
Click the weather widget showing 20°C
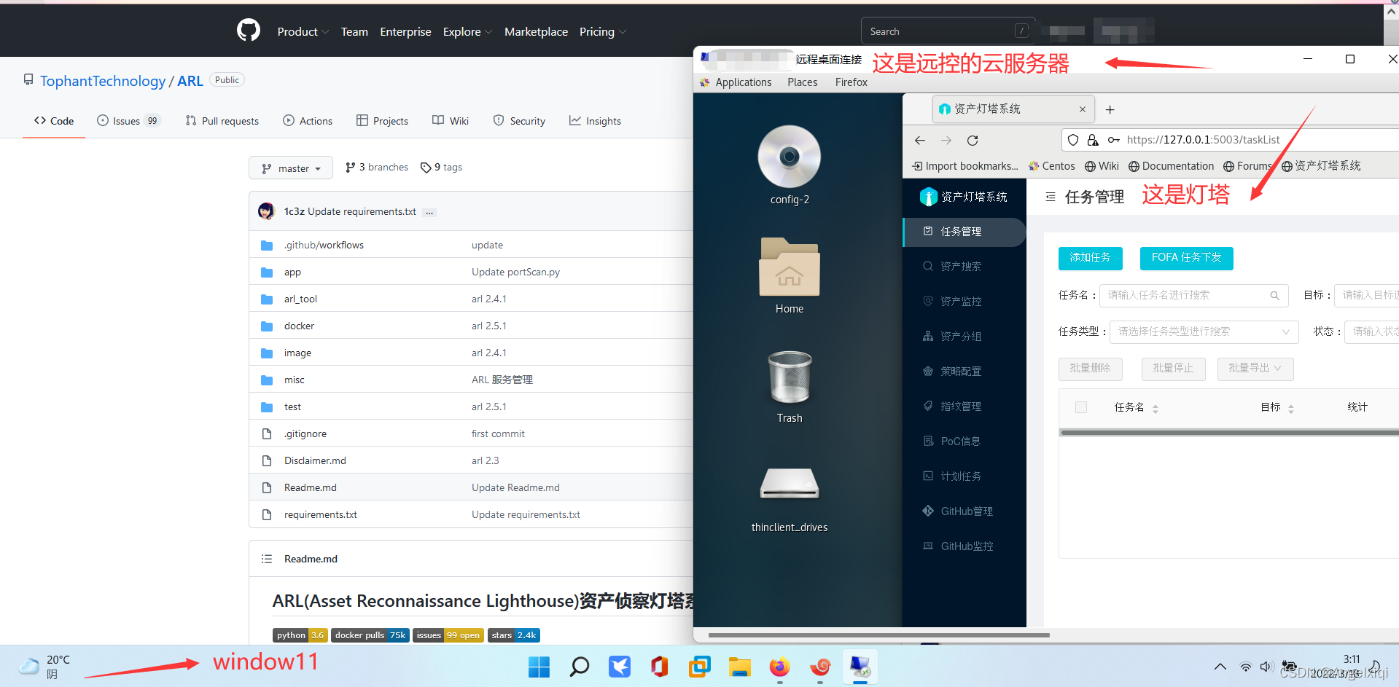click(x=45, y=666)
